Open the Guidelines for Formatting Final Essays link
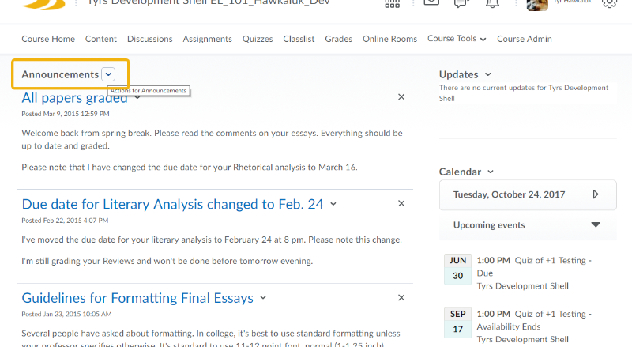The height and width of the screenshot is (347, 632). pos(137,298)
